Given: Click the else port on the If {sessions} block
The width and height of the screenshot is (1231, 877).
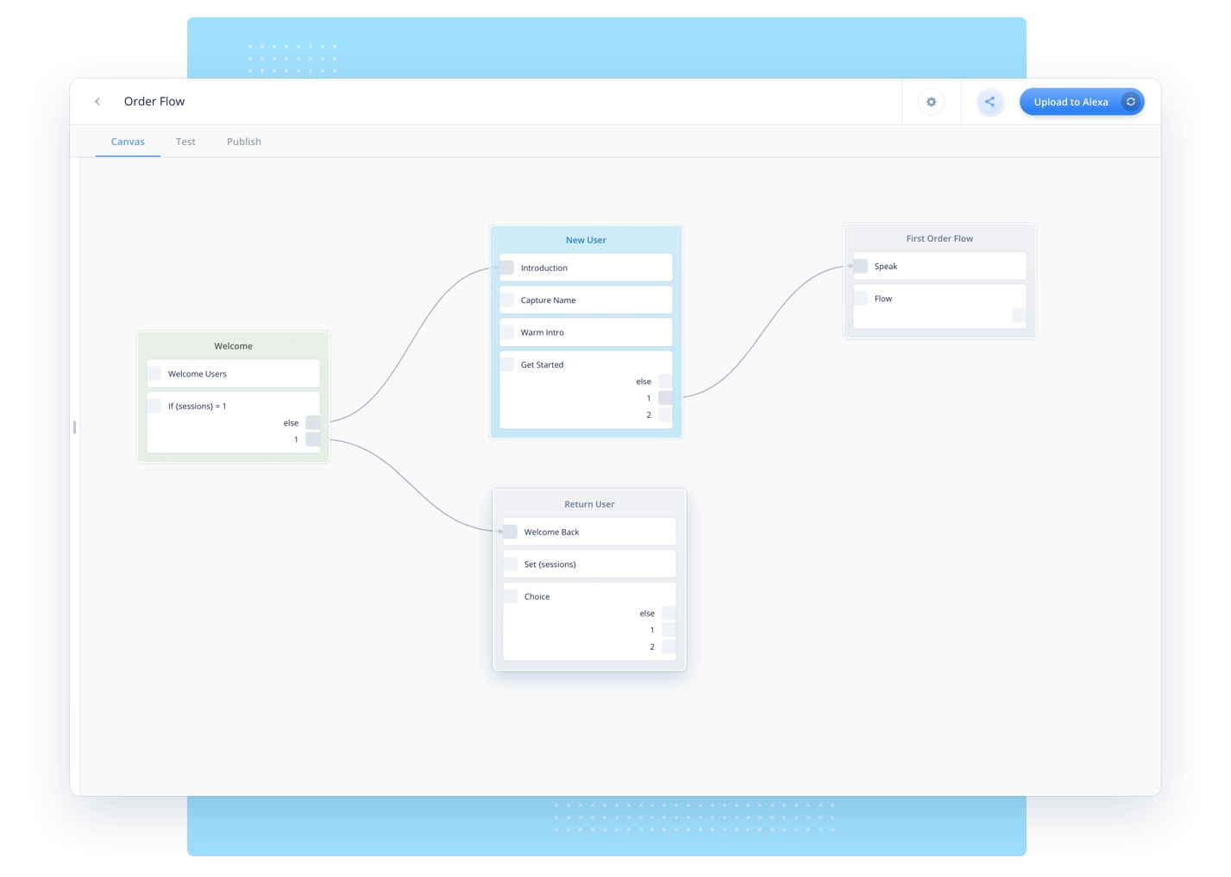Looking at the screenshot, I should coord(311,423).
